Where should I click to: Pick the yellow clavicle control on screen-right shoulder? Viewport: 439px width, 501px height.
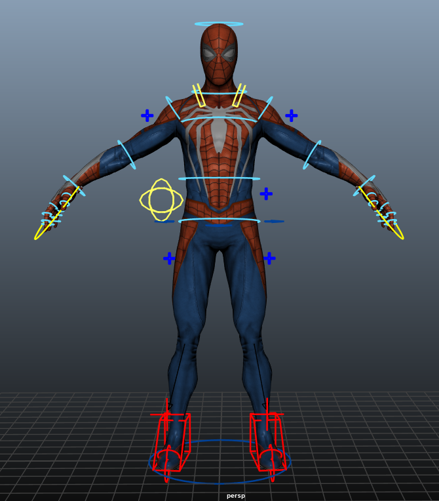(239, 95)
